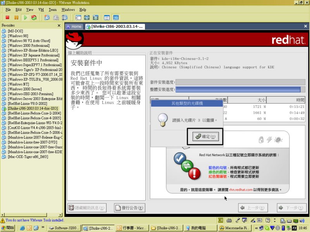Take a snapshot using the toolbar icon
This screenshot has width=310, height=232.
point(47,17)
